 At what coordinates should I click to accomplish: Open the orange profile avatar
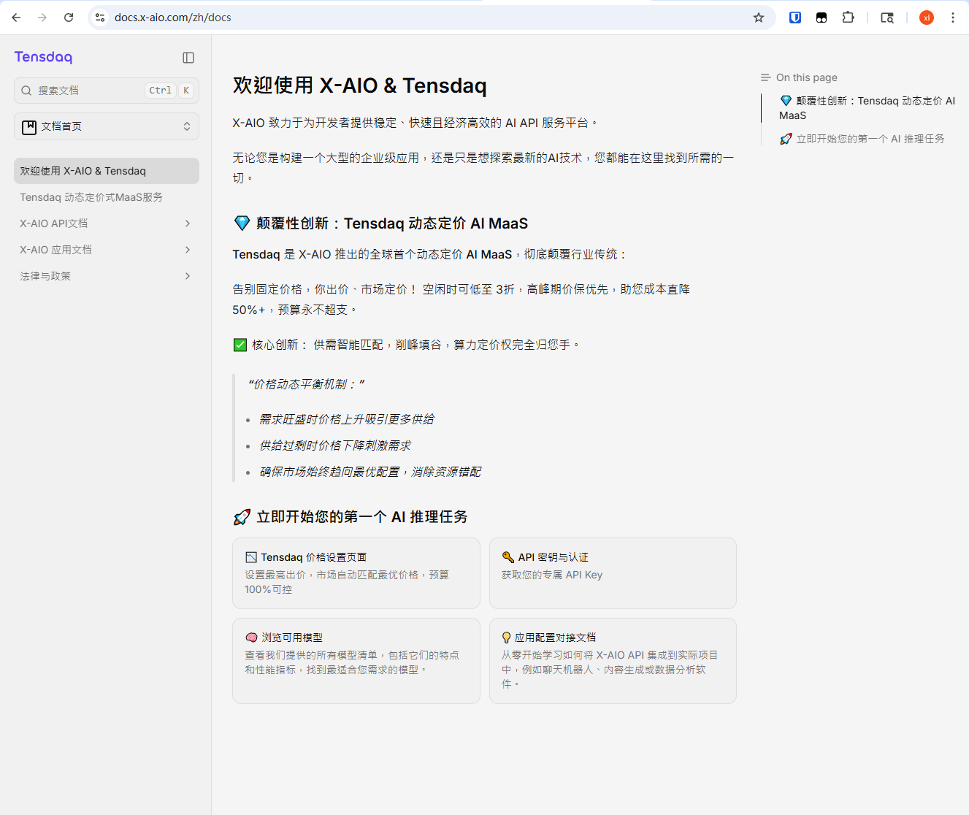click(x=927, y=18)
